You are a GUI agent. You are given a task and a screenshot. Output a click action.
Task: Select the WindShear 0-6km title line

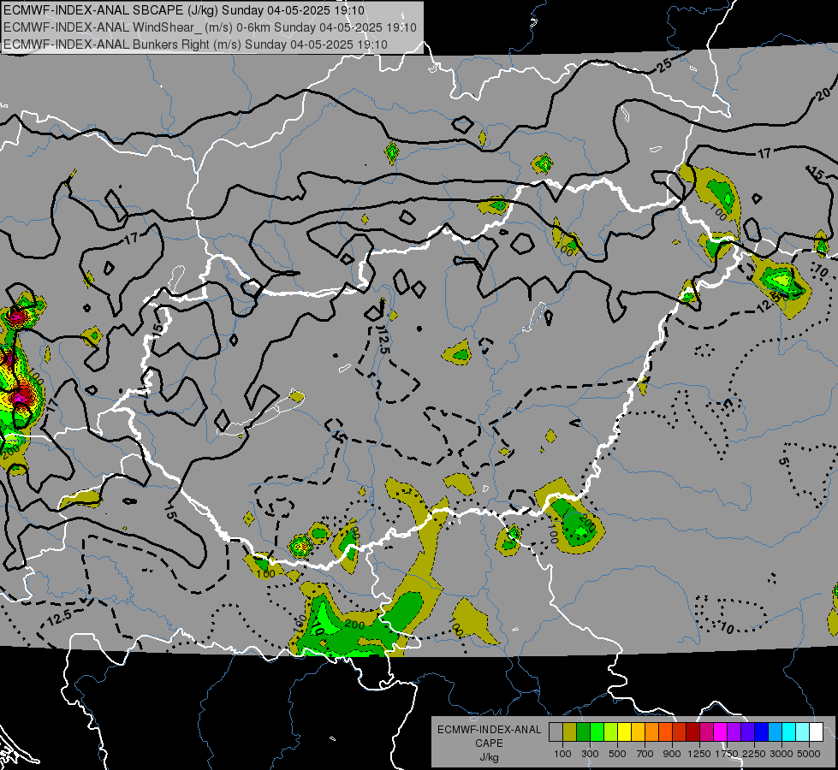pos(210,27)
